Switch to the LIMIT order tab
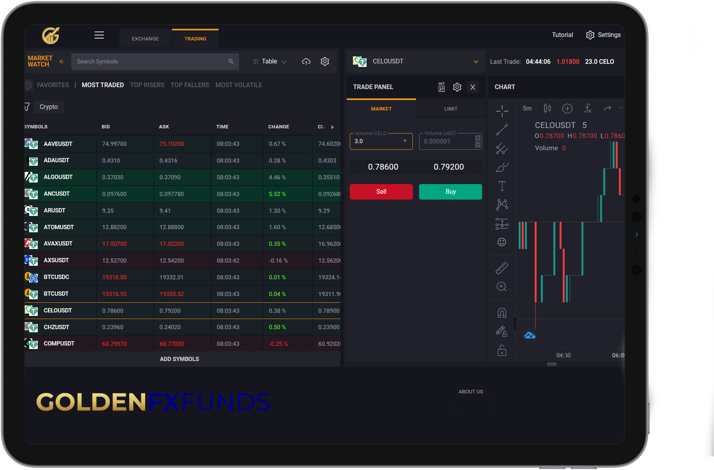The height and width of the screenshot is (470, 714). (x=451, y=109)
